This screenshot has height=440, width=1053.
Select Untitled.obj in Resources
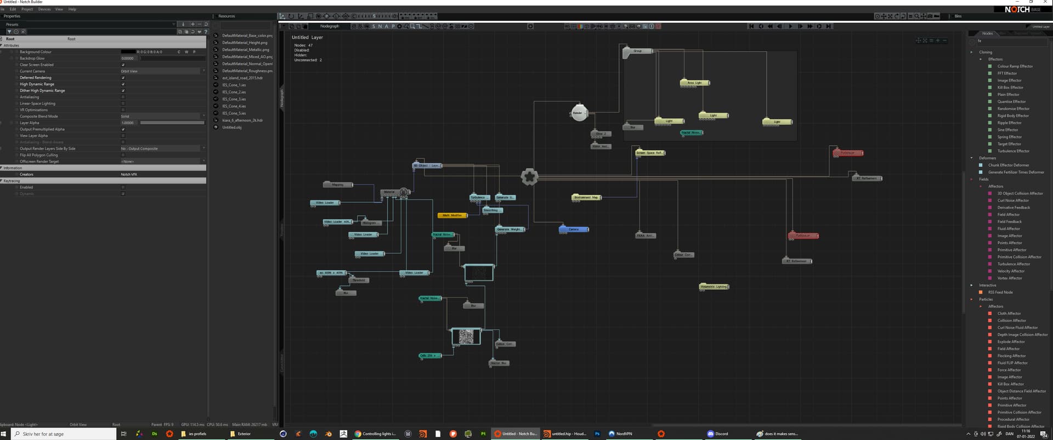click(231, 128)
